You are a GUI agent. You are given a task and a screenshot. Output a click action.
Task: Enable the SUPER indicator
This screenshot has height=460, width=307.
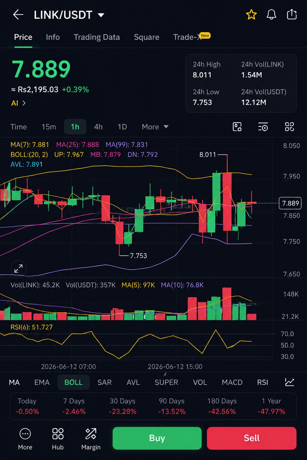tap(166, 382)
